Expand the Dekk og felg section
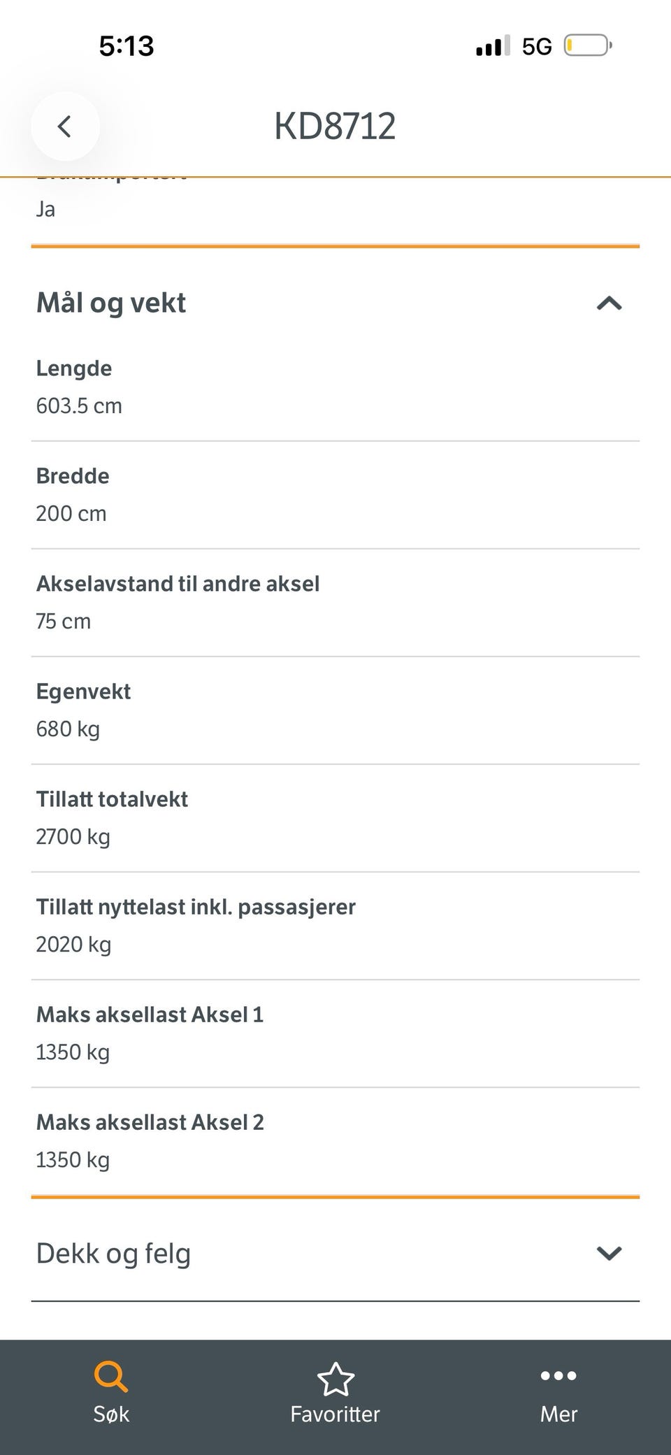 tap(335, 1252)
